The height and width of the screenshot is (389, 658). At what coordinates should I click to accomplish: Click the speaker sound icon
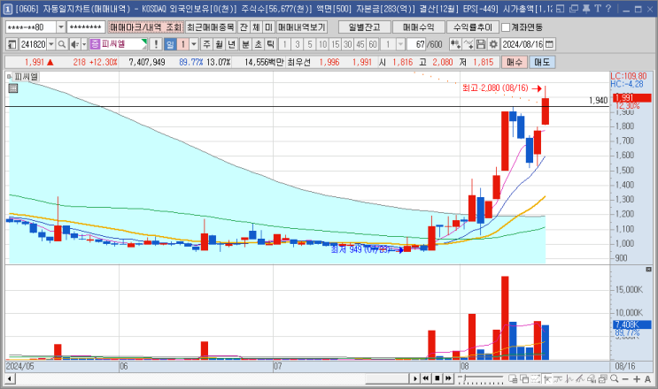pos(74,44)
